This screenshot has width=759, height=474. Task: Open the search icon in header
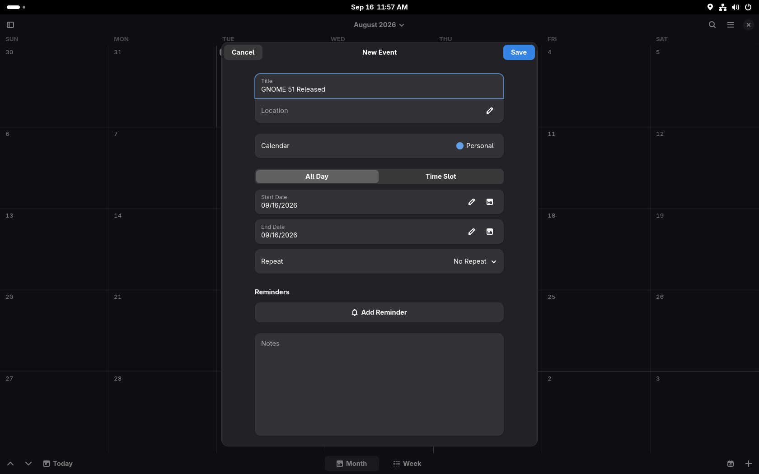(712, 25)
